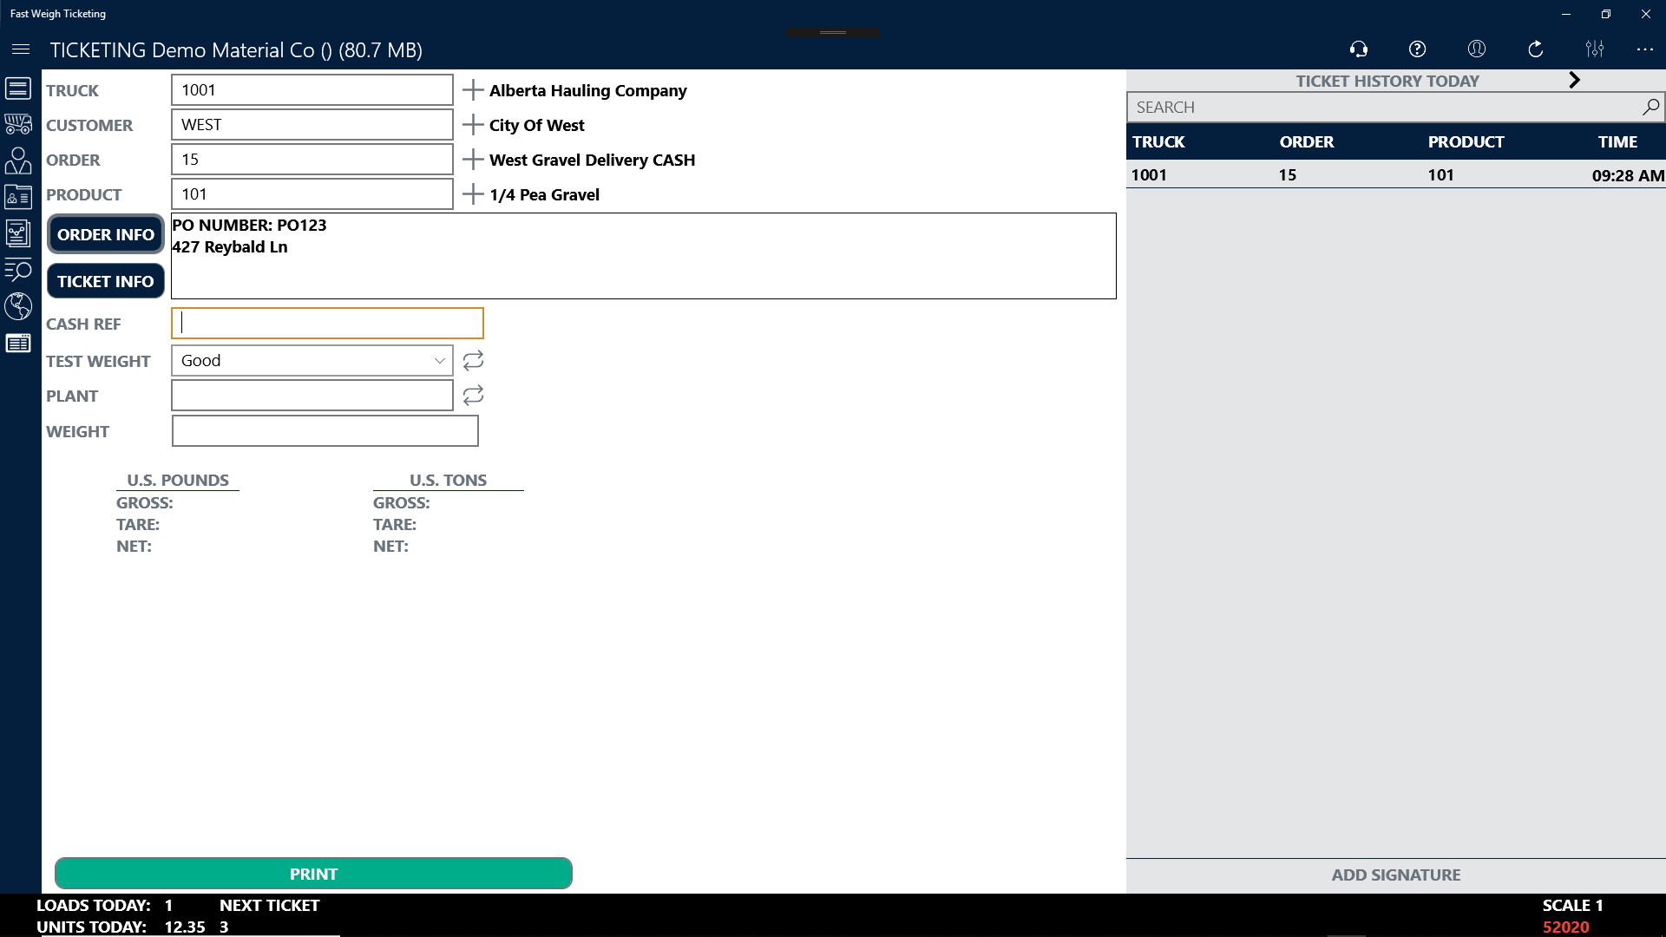This screenshot has height=937, width=1666.
Task: Open the user account icon
Action: (1477, 49)
